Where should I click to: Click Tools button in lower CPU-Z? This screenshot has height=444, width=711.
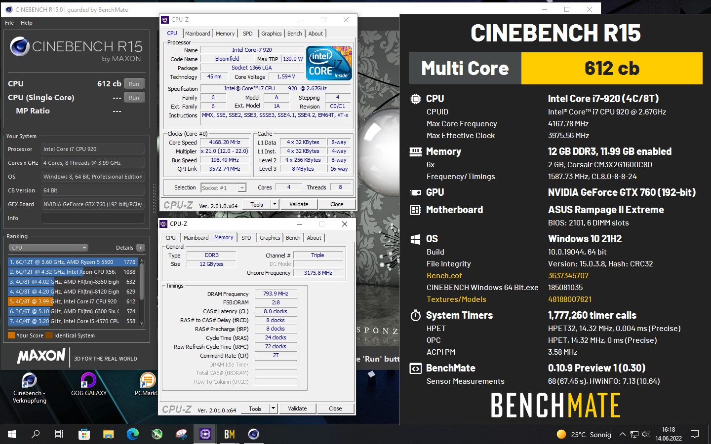click(x=255, y=408)
